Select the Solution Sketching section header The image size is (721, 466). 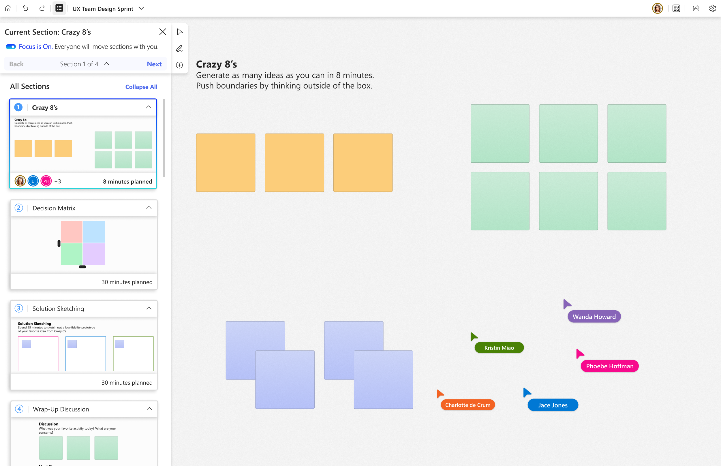tap(58, 308)
